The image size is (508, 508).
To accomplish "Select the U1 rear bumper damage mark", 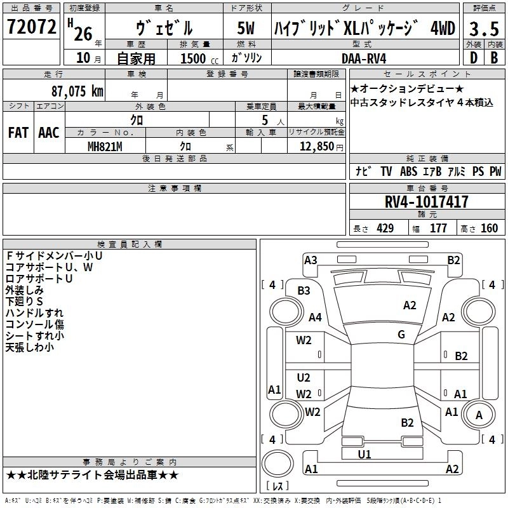I will [x=364, y=454].
